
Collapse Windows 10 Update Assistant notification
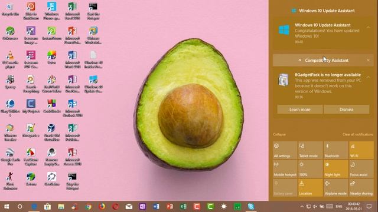coord(368,28)
